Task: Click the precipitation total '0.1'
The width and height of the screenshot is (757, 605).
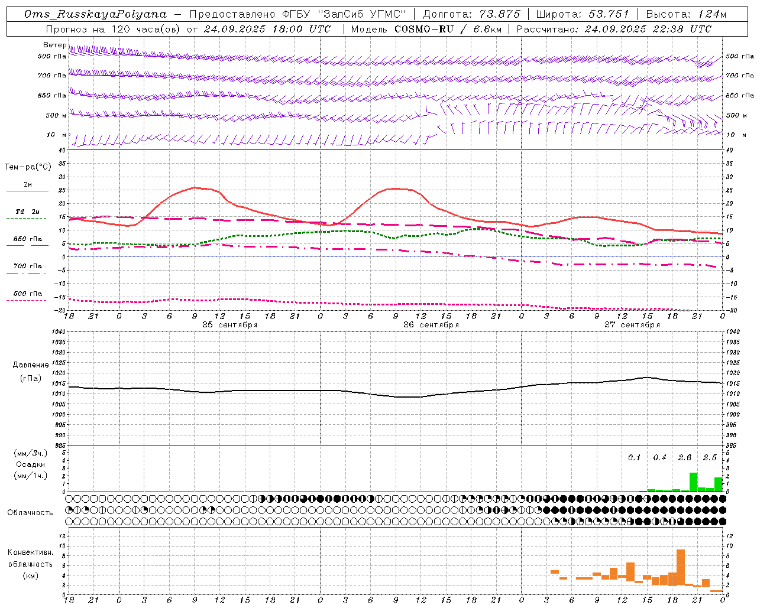Action: click(x=634, y=457)
